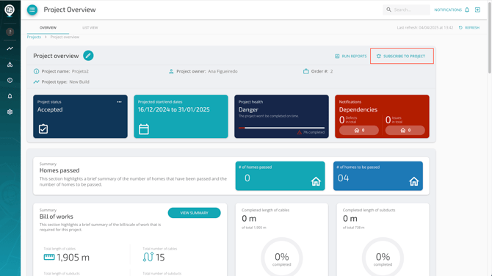492x276 pixels.
Task: Click the View Summary button
Action: 194,213
